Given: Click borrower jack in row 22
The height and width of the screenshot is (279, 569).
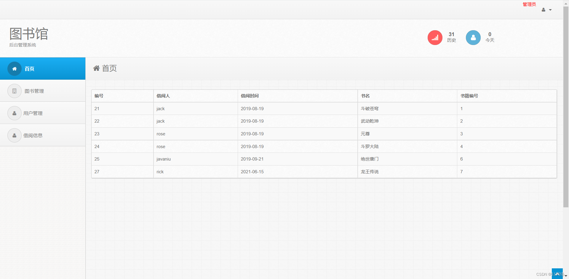Looking at the screenshot, I should [161, 121].
